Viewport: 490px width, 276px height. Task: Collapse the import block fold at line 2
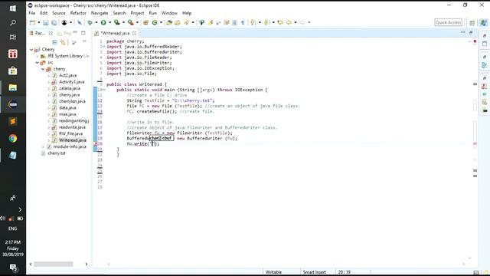click(103, 47)
